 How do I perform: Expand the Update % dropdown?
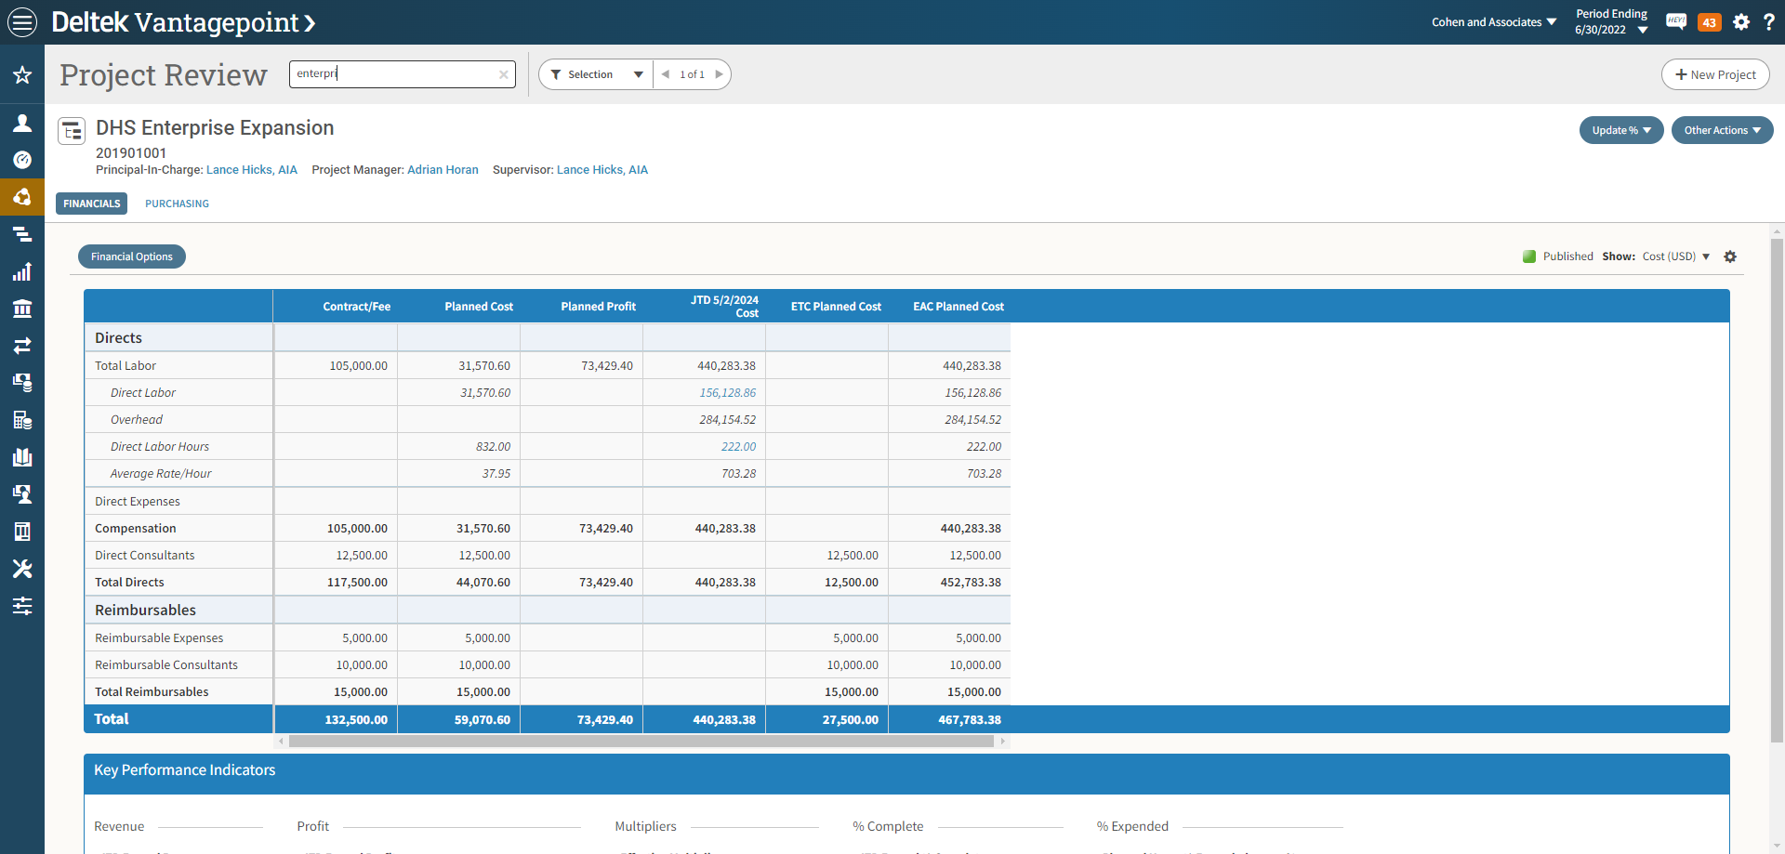pos(1620,130)
